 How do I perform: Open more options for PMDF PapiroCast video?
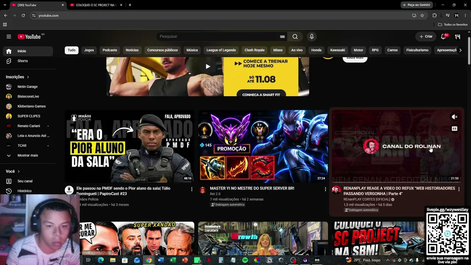click(x=192, y=189)
